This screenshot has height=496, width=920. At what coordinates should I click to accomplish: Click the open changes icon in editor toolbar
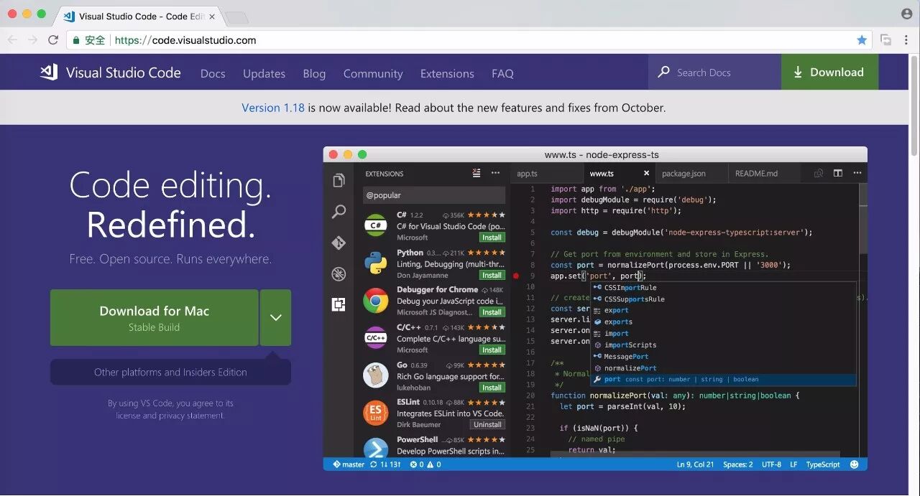(818, 173)
